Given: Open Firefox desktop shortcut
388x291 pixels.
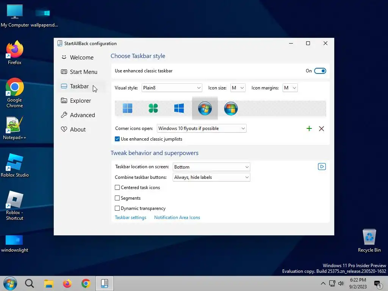Looking at the screenshot, I should tap(15, 53).
